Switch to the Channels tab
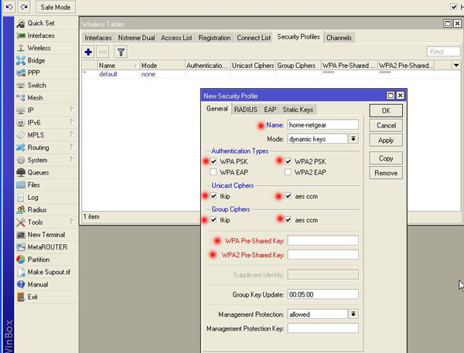The width and height of the screenshot is (464, 353). [x=339, y=38]
